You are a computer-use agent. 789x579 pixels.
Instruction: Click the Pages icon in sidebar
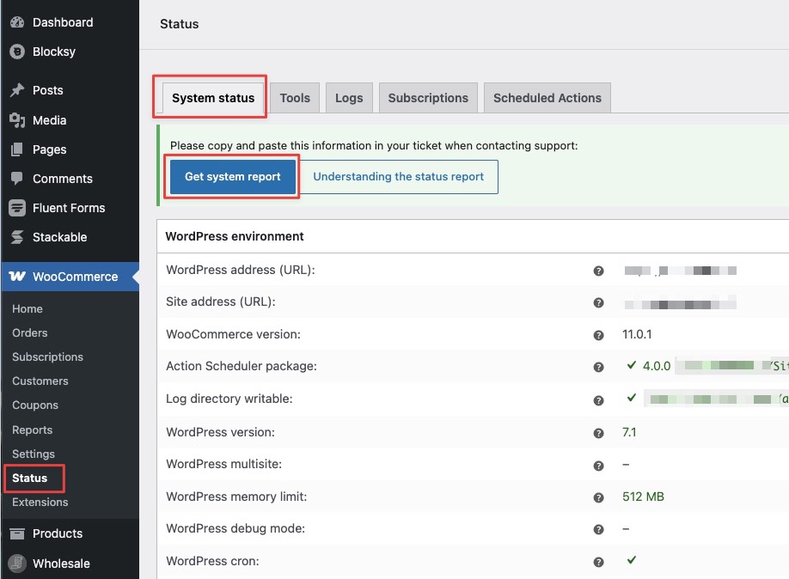point(17,149)
